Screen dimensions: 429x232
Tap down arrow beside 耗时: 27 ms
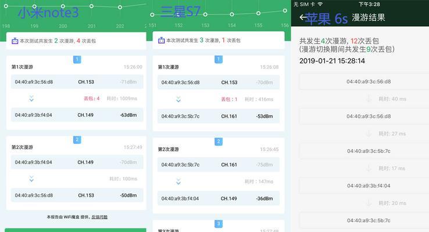(369, 133)
